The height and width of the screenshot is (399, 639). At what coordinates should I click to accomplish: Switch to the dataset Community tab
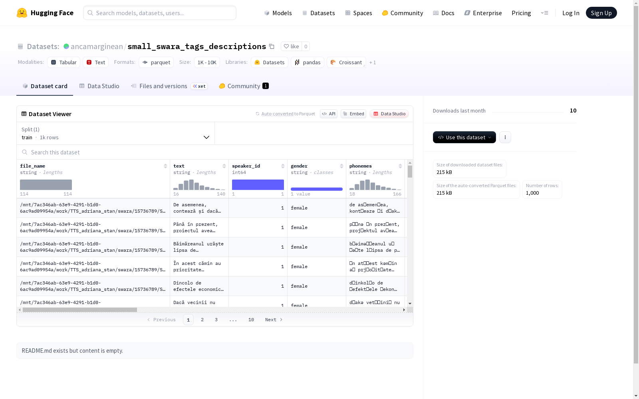(244, 86)
